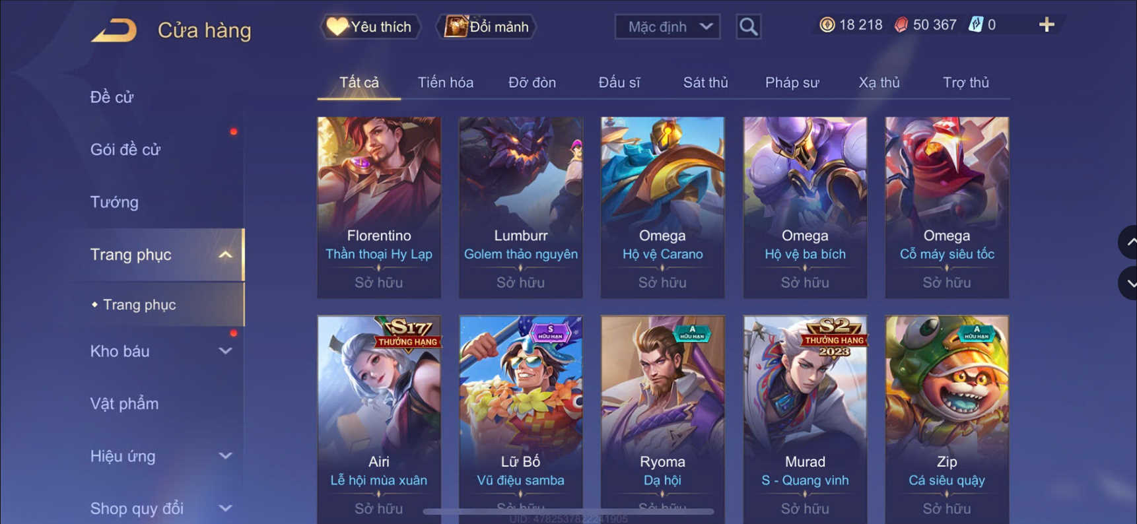Switch to the Sát thủ tab
The width and height of the screenshot is (1137, 524).
705,82
